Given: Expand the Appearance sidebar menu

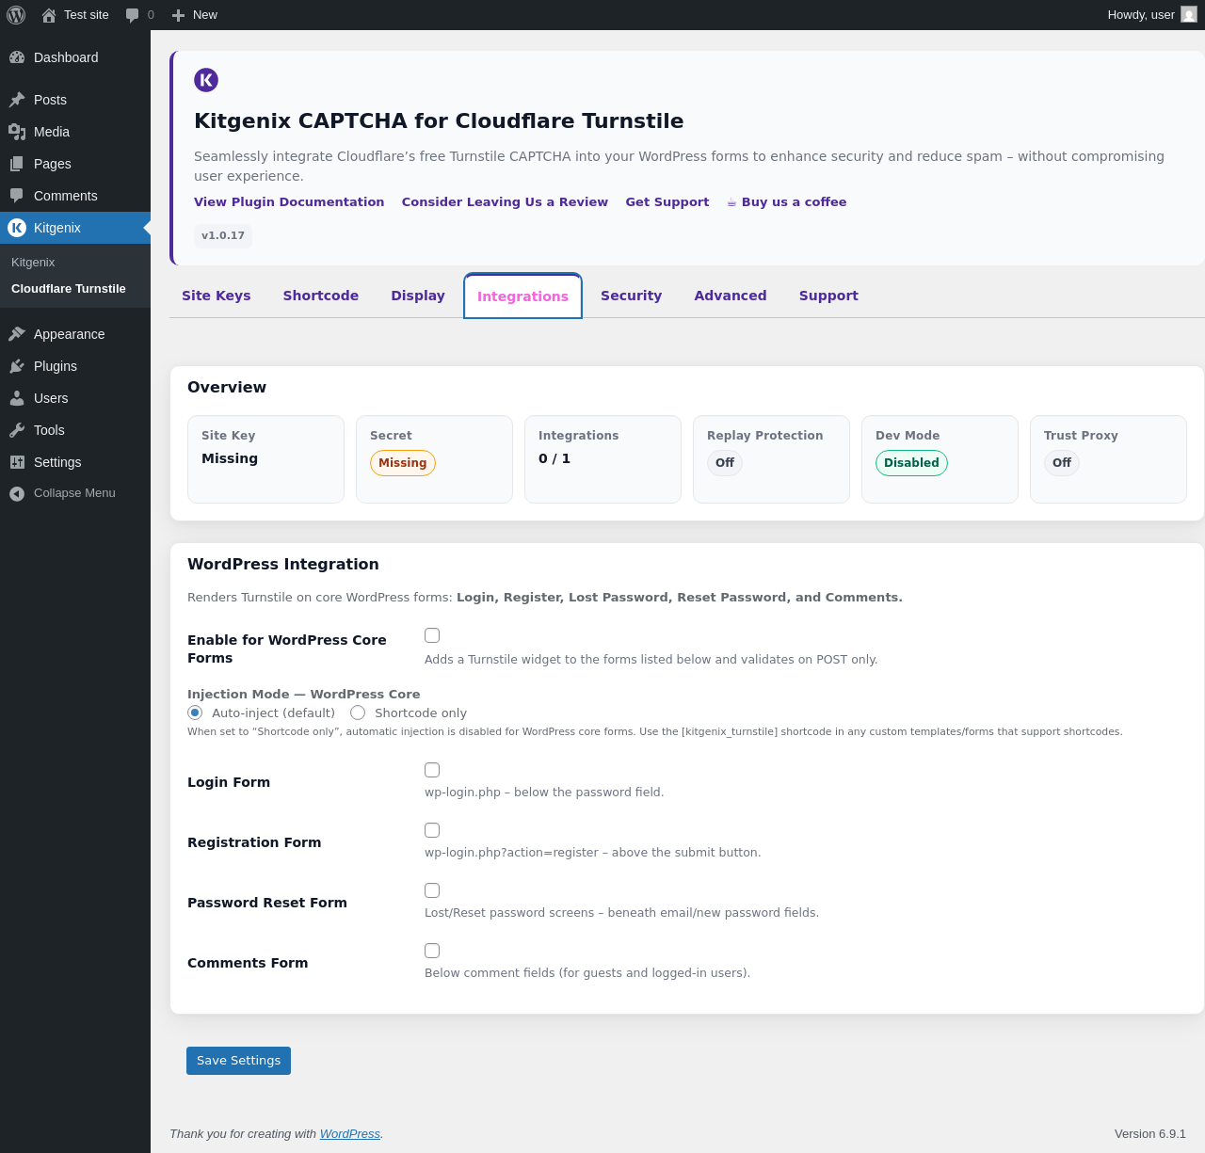Looking at the screenshot, I should tap(69, 334).
